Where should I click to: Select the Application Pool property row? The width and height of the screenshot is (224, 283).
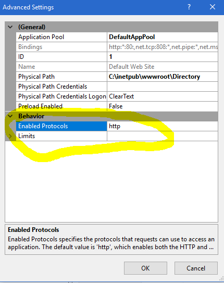coord(61,37)
